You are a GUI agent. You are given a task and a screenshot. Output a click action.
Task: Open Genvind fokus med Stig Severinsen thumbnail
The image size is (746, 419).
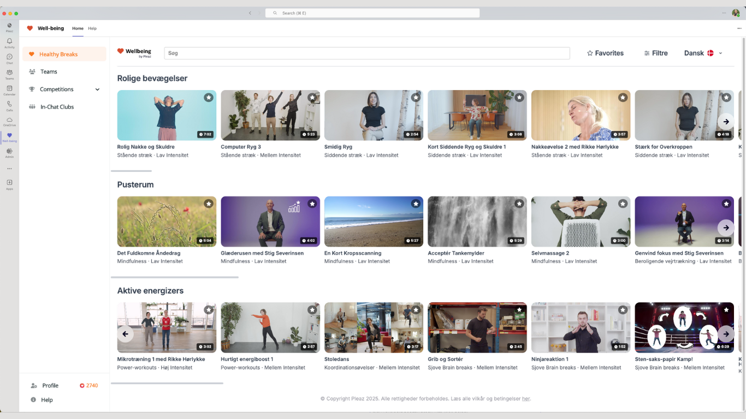684,222
